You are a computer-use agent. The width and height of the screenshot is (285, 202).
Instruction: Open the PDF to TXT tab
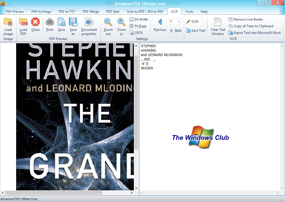(67, 12)
